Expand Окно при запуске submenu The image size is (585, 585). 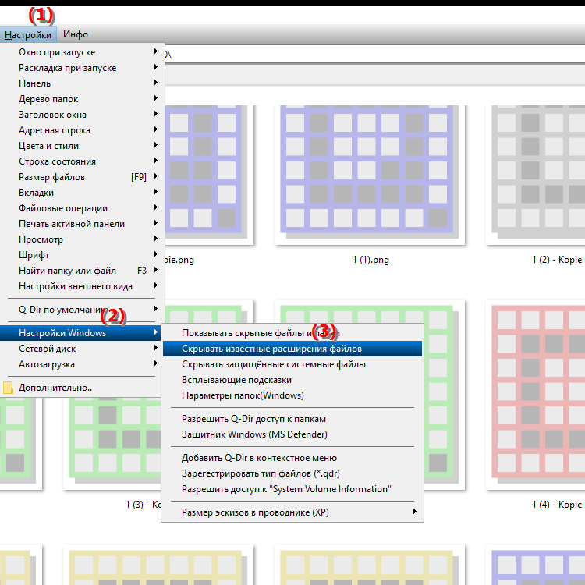[82, 52]
